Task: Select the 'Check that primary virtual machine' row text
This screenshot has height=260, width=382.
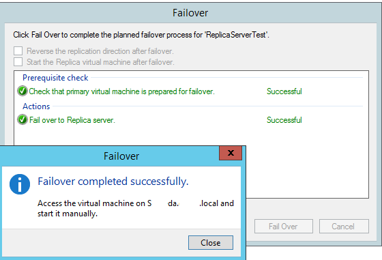Action: click(122, 91)
